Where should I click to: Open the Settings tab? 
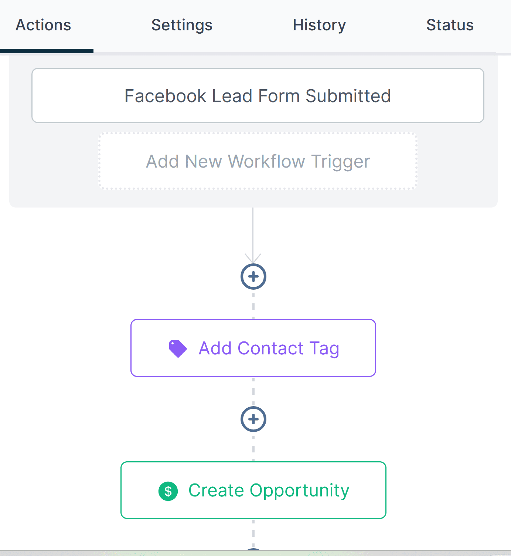(x=182, y=25)
